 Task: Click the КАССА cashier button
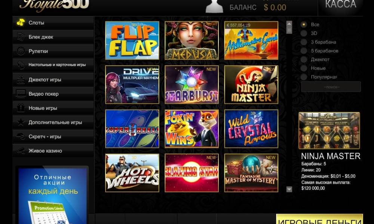[x=341, y=5]
